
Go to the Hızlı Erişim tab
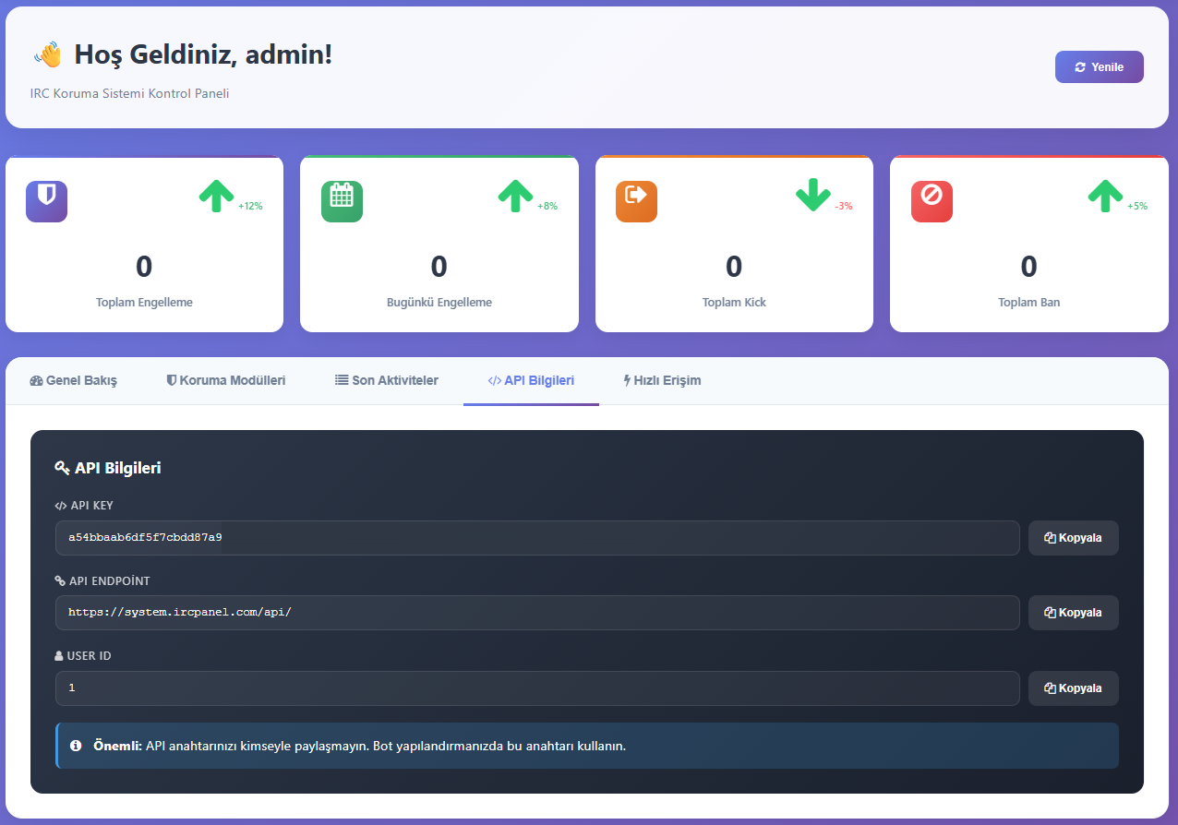[x=662, y=380]
